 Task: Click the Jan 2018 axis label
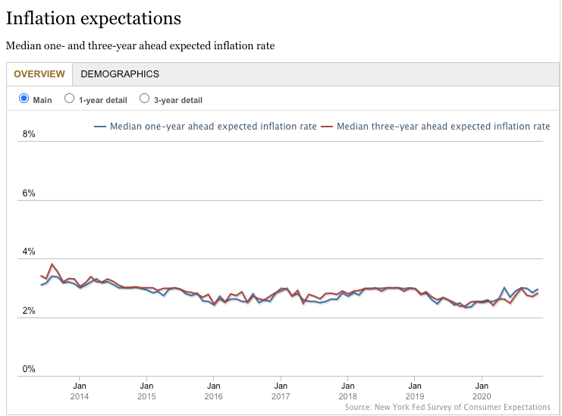click(347, 390)
